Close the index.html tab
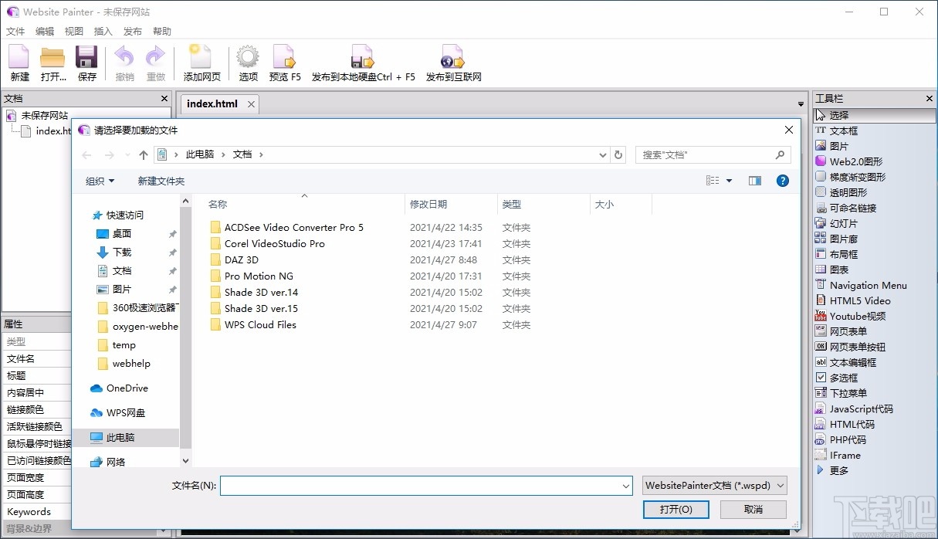 click(251, 103)
